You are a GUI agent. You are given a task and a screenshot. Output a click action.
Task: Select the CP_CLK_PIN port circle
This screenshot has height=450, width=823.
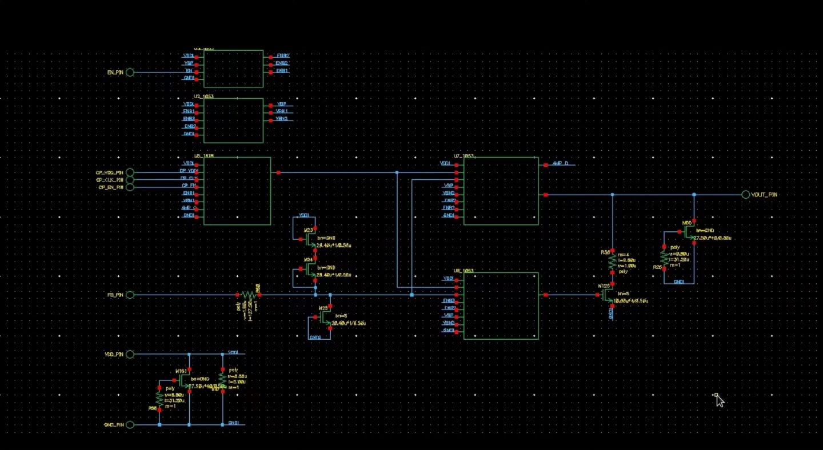(130, 180)
